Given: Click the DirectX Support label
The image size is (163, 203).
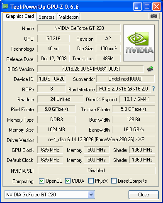Looking at the screenshot, I should tap(102, 100).
